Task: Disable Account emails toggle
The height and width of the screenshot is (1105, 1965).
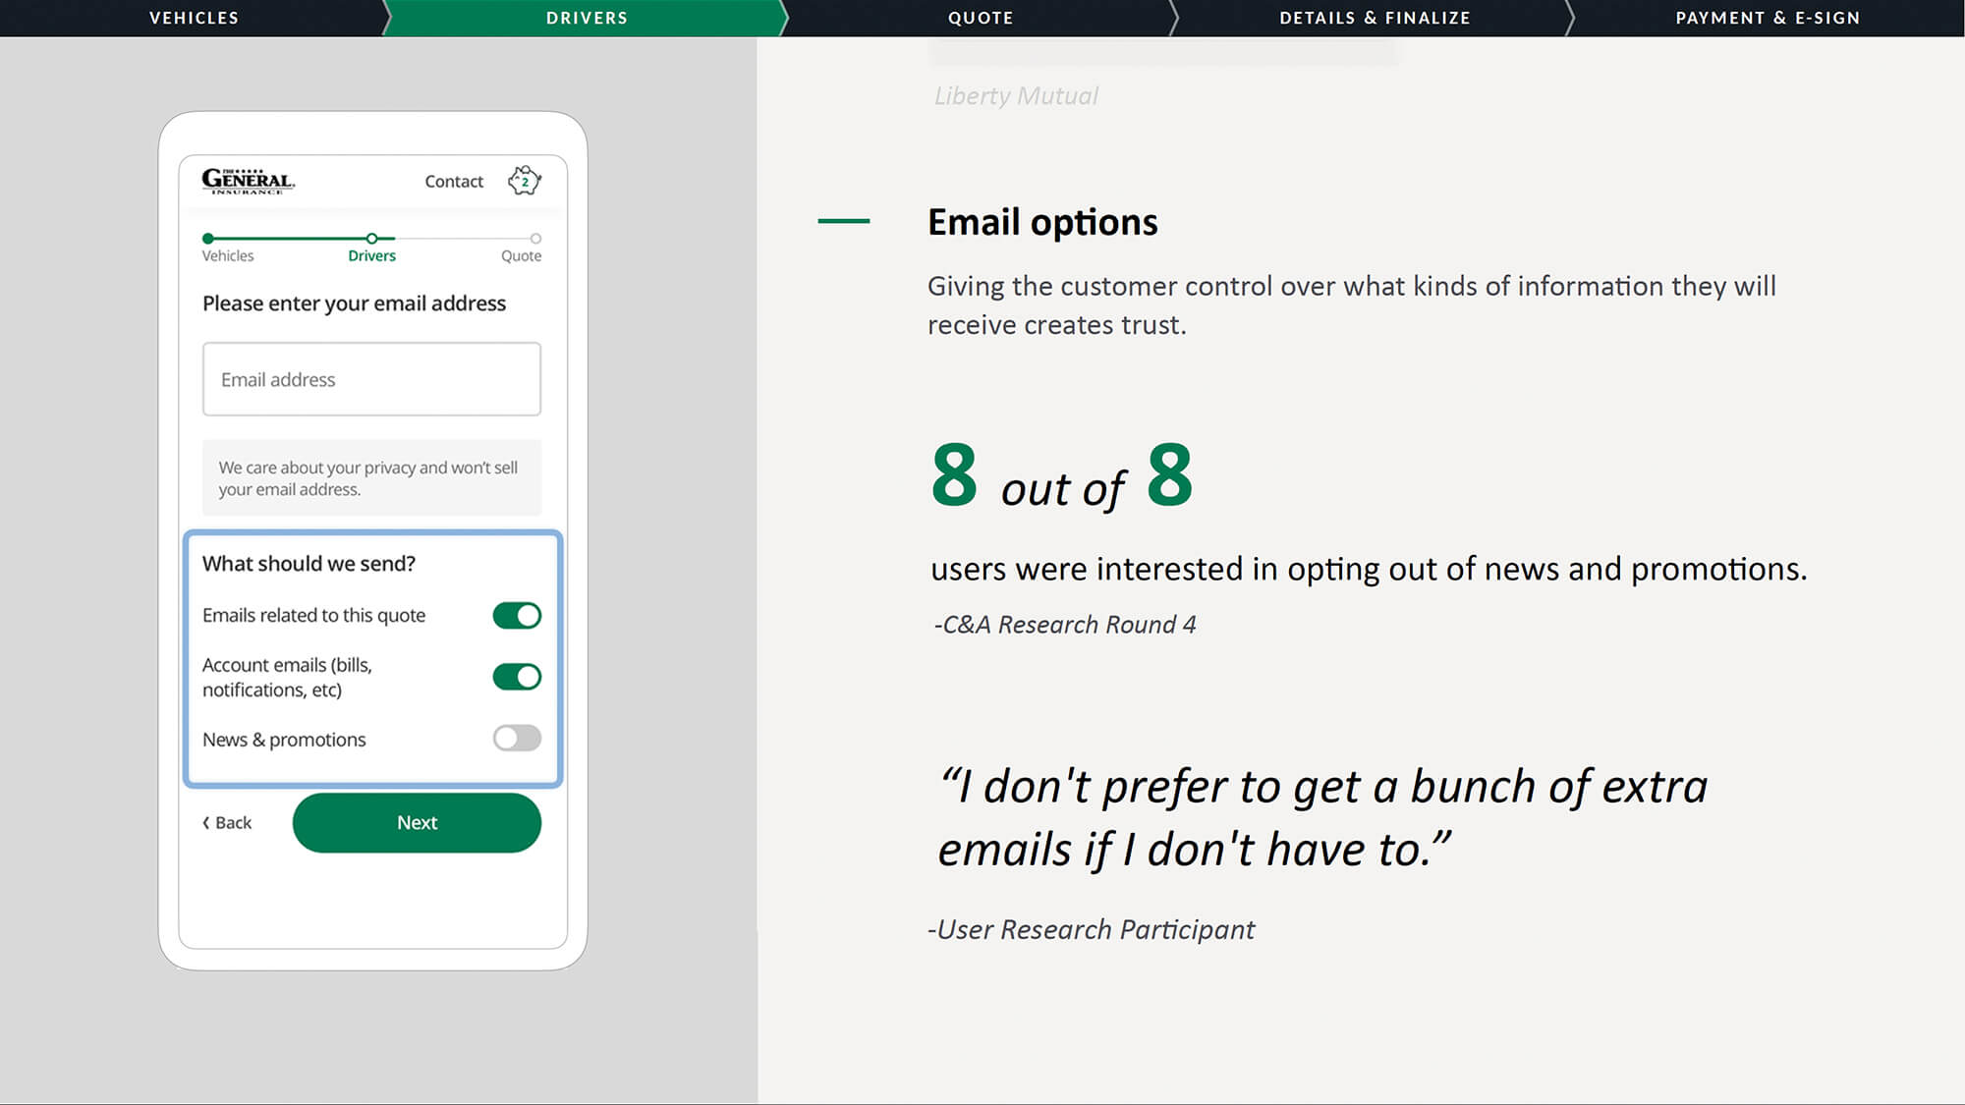Action: [517, 677]
